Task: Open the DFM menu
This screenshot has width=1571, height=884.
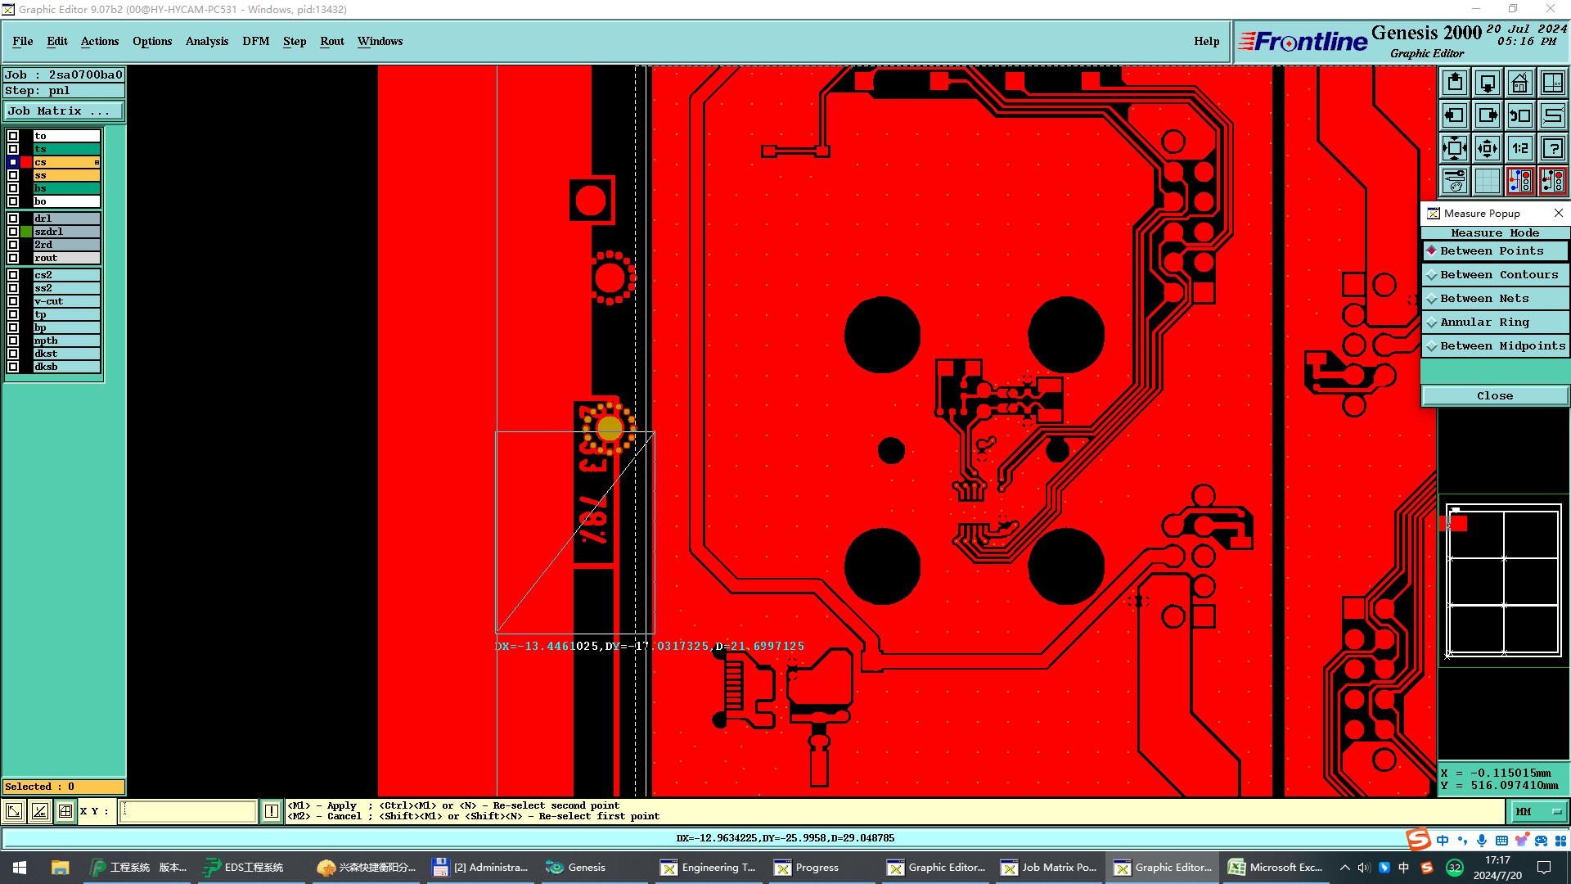Action: coord(255,41)
